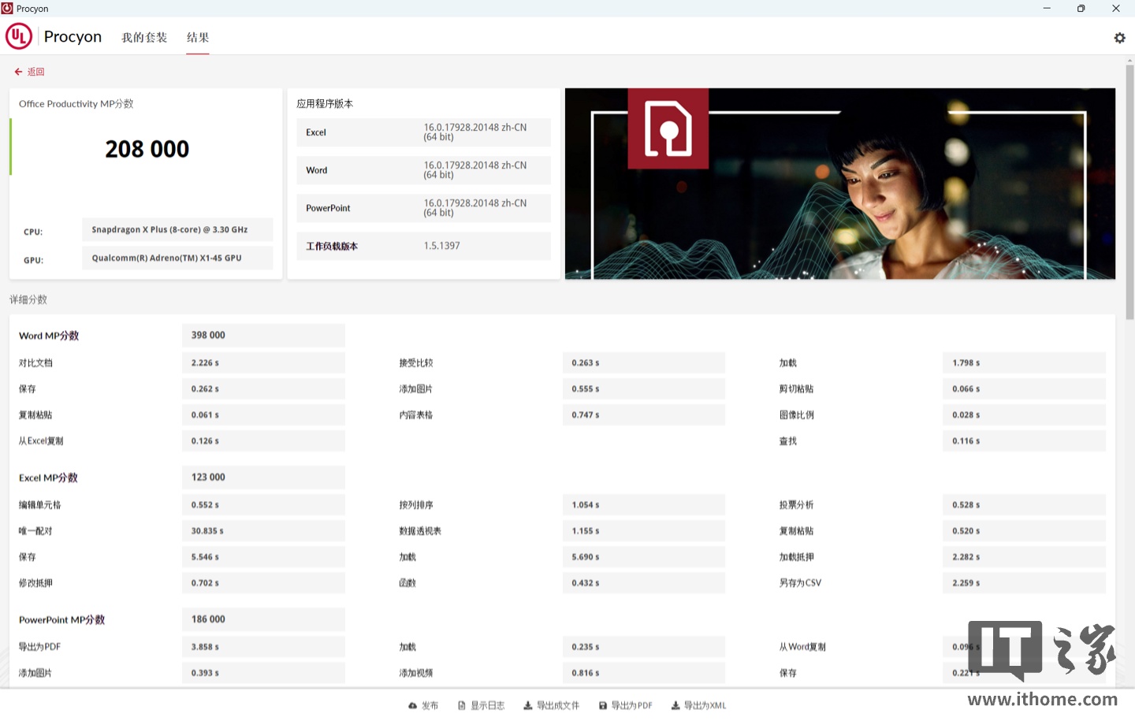This screenshot has height=721, width=1135.
Task: Click the Procyon title text
Action: point(73,37)
